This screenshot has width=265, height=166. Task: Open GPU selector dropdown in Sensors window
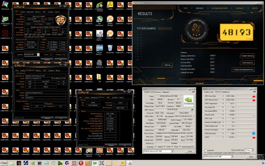(232, 157)
